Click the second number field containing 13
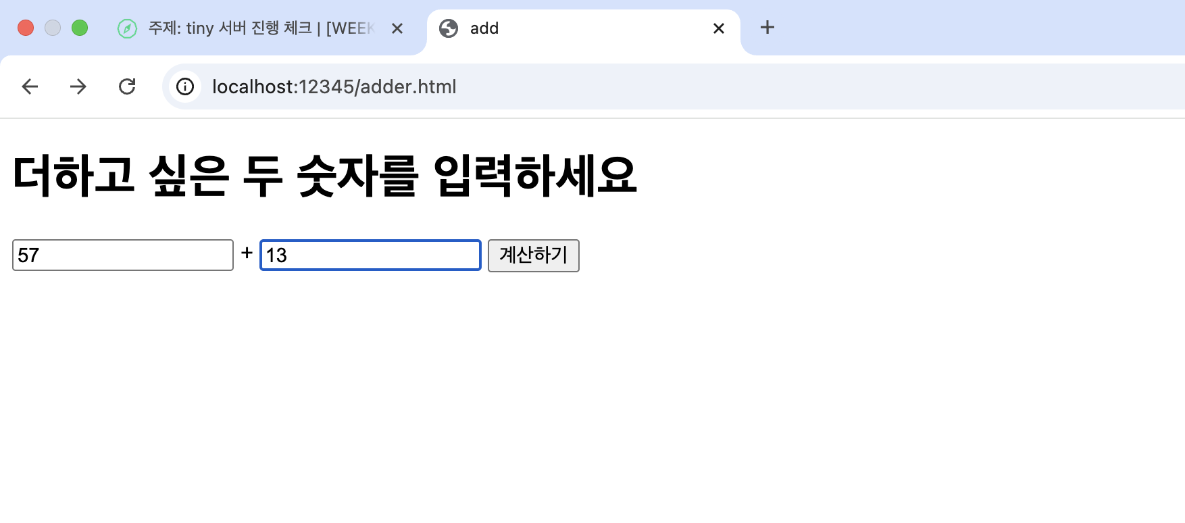1185x523 pixels. click(370, 255)
